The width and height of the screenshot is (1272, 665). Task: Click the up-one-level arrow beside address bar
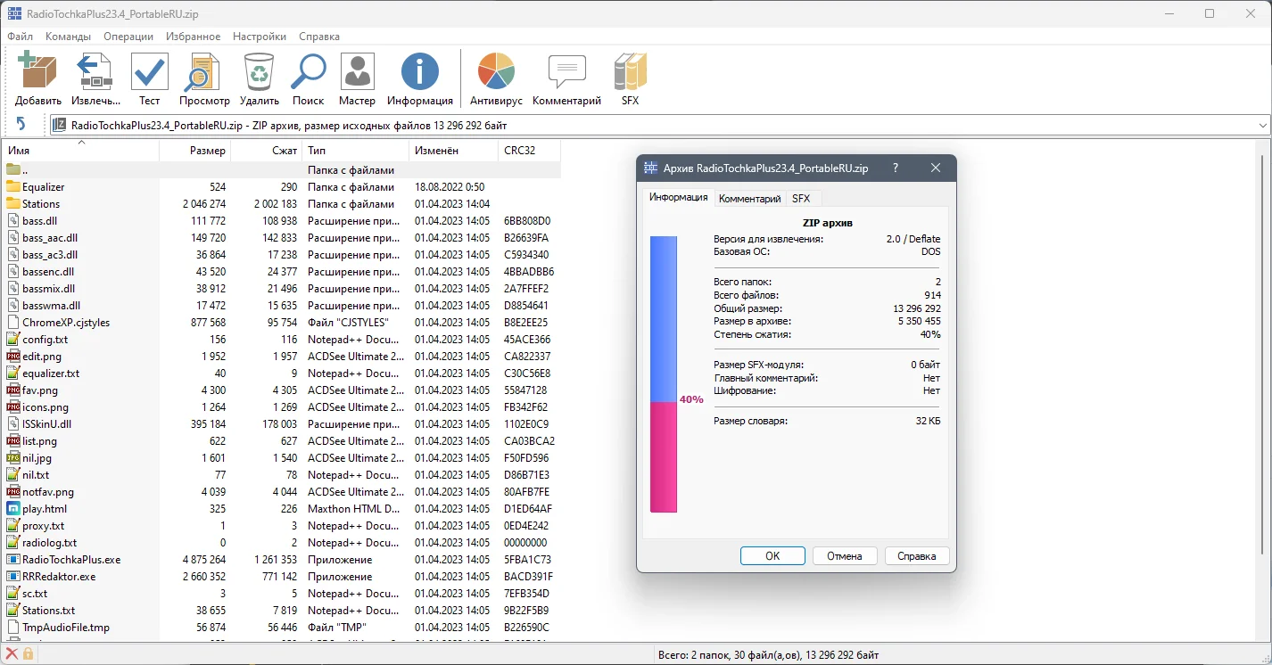coord(21,125)
